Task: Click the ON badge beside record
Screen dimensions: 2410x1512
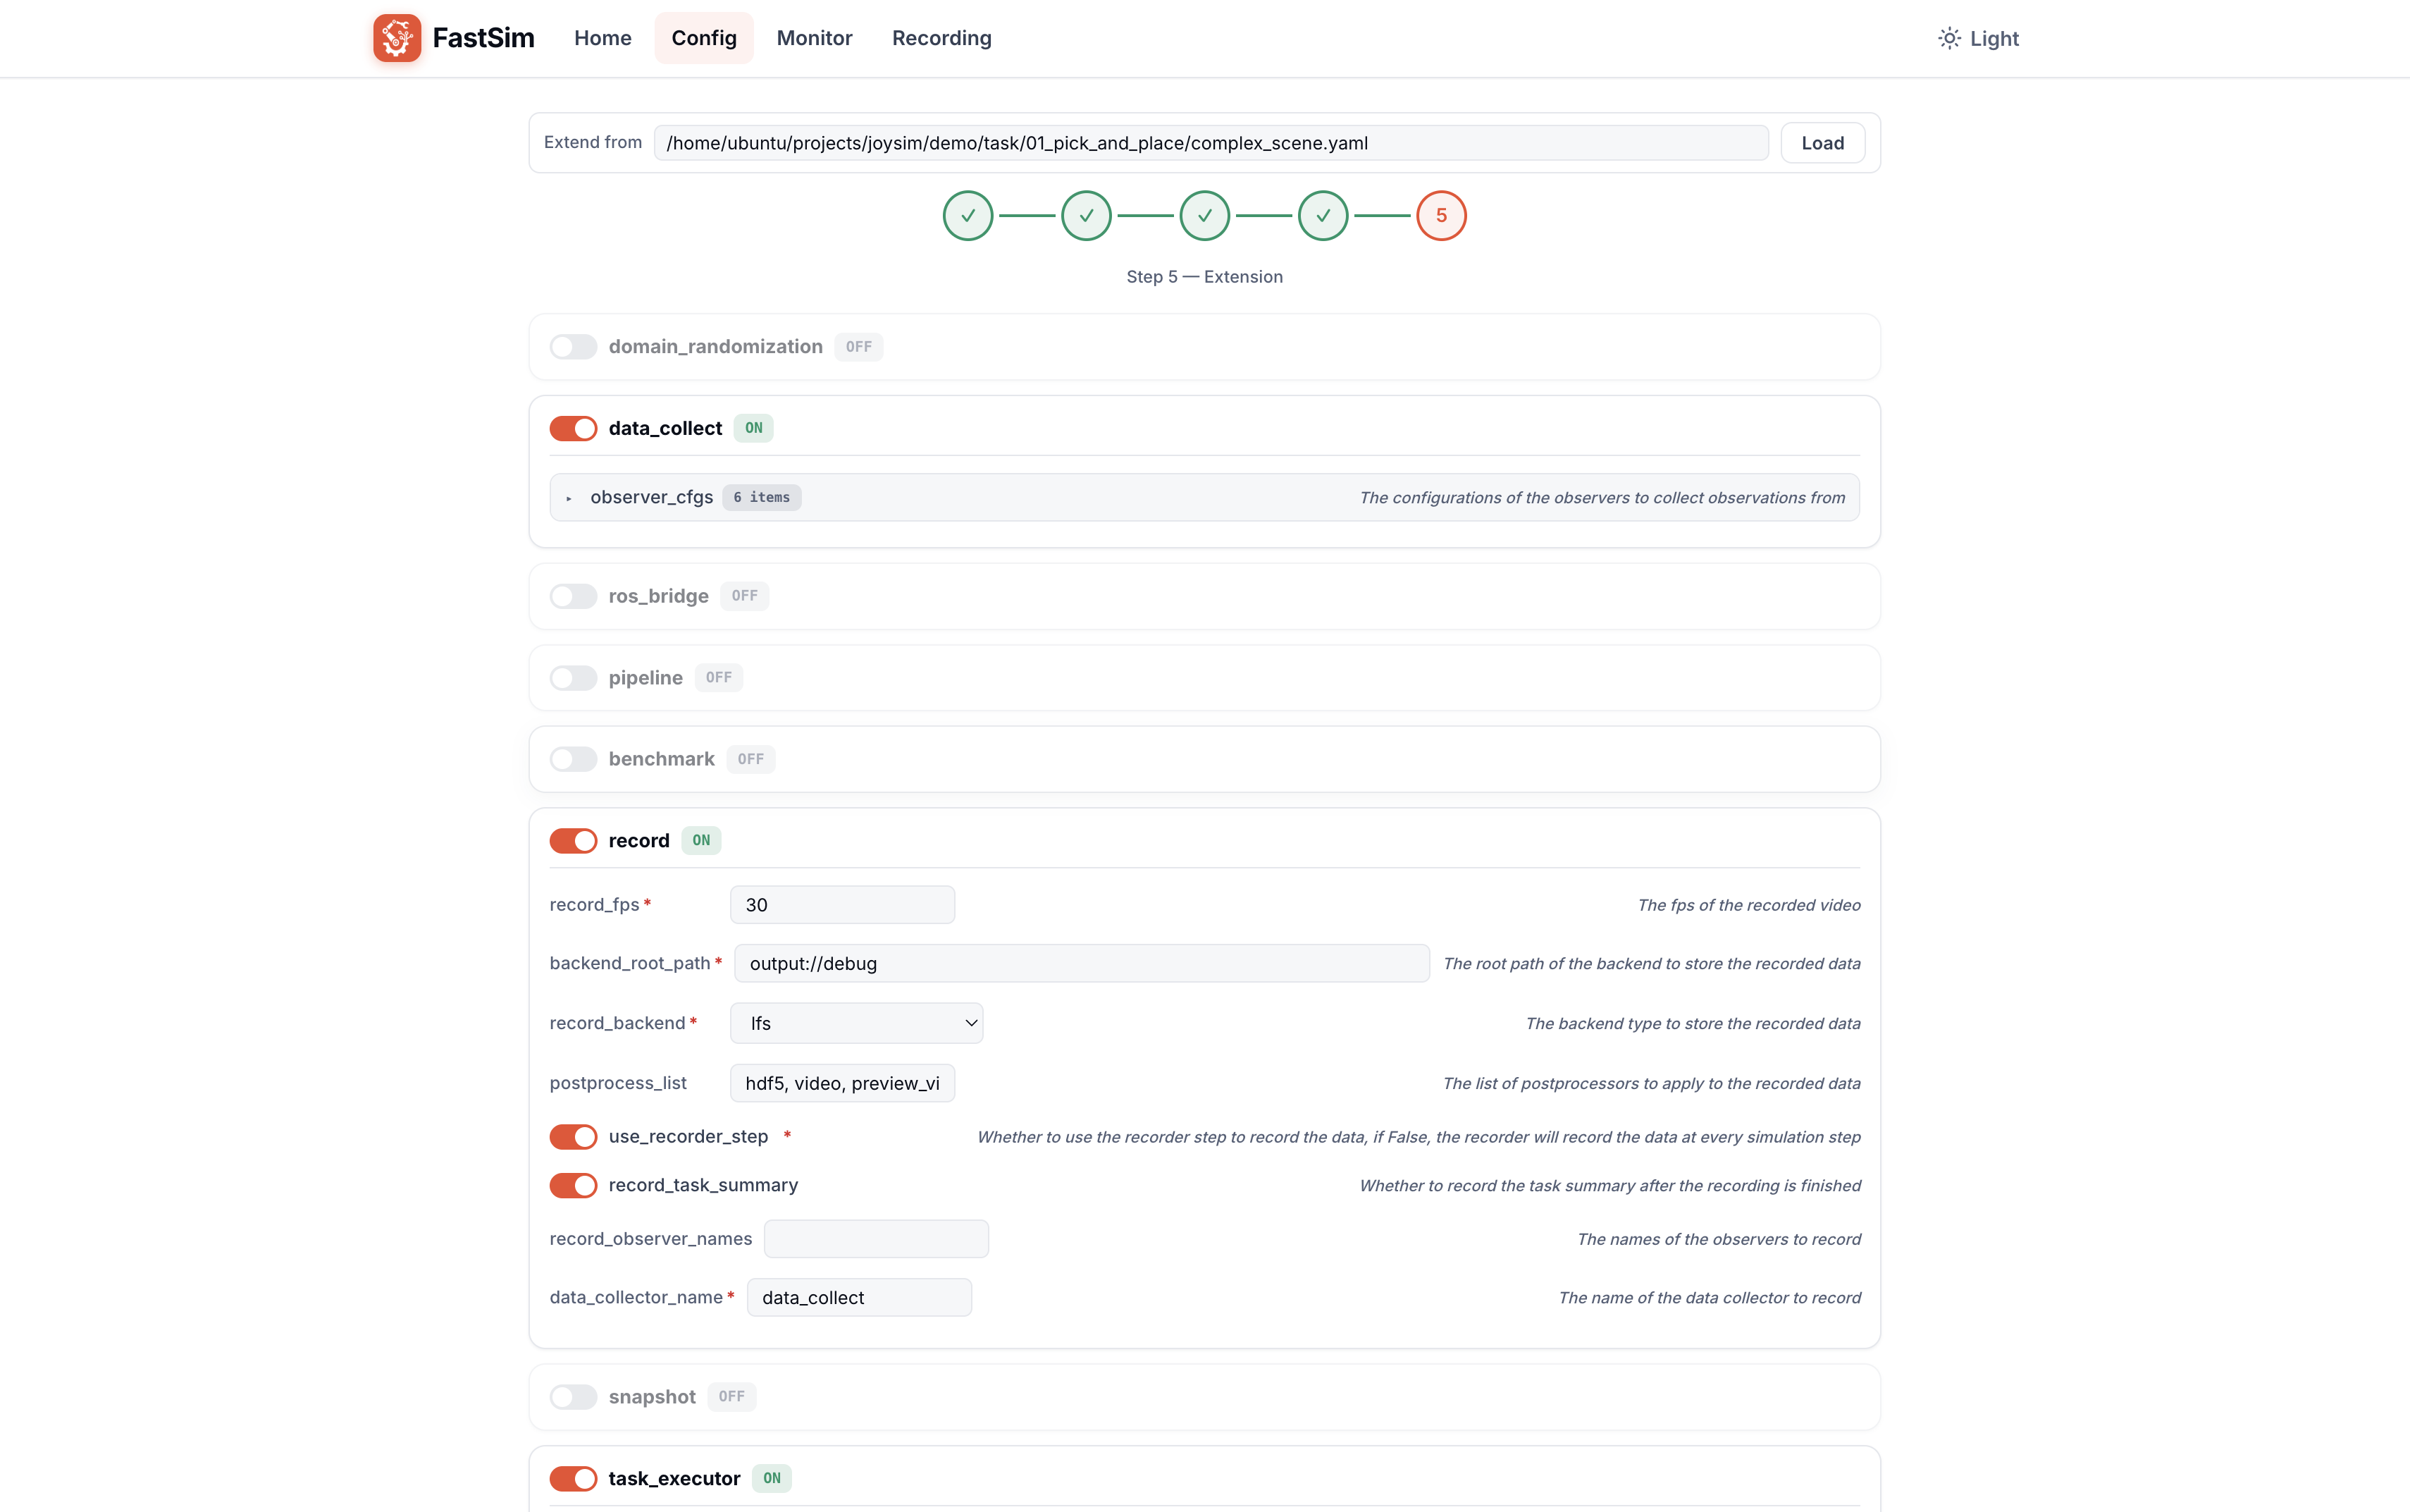Action: [x=700, y=840]
